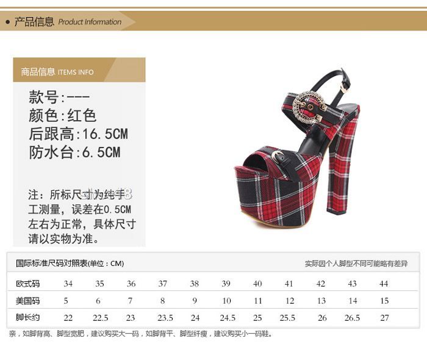Click foot length 25.5 cell
This screenshot has width=427, height=344.
click(x=287, y=318)
